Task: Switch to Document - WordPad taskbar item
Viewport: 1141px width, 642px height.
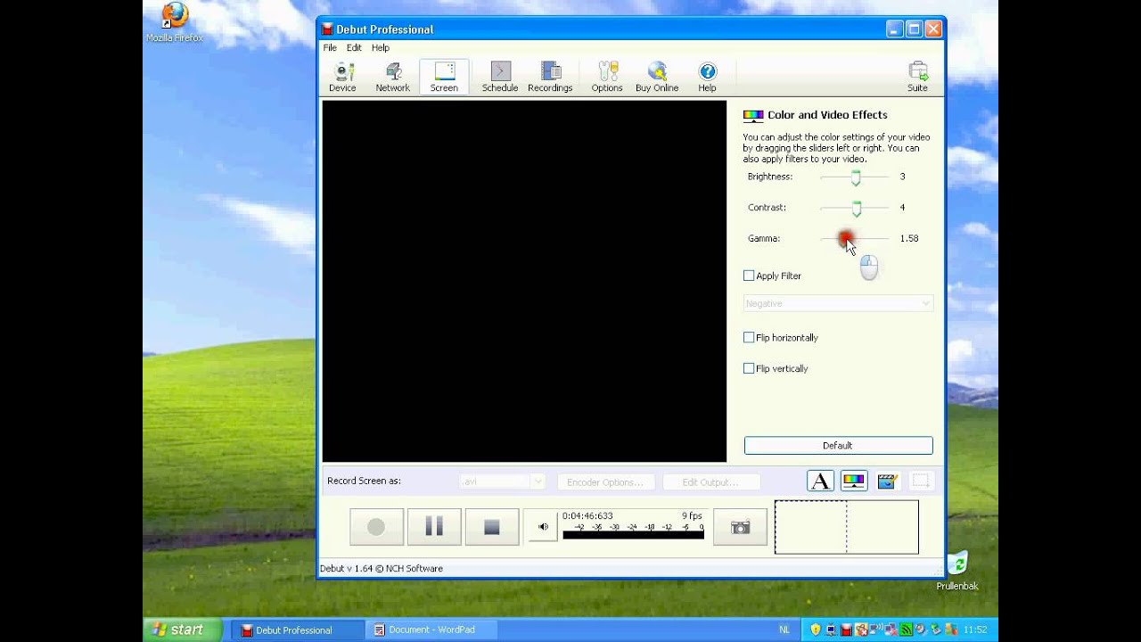Action: click(x=431, y=630)
